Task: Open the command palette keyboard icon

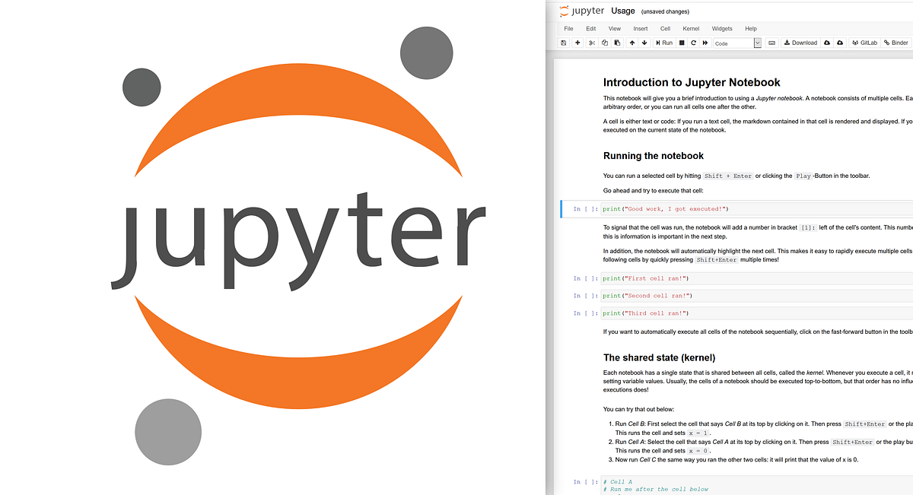Action: tap(773, 43)
